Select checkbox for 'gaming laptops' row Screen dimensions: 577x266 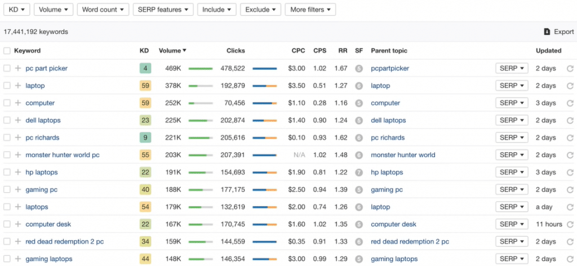[x=7, y=259]
